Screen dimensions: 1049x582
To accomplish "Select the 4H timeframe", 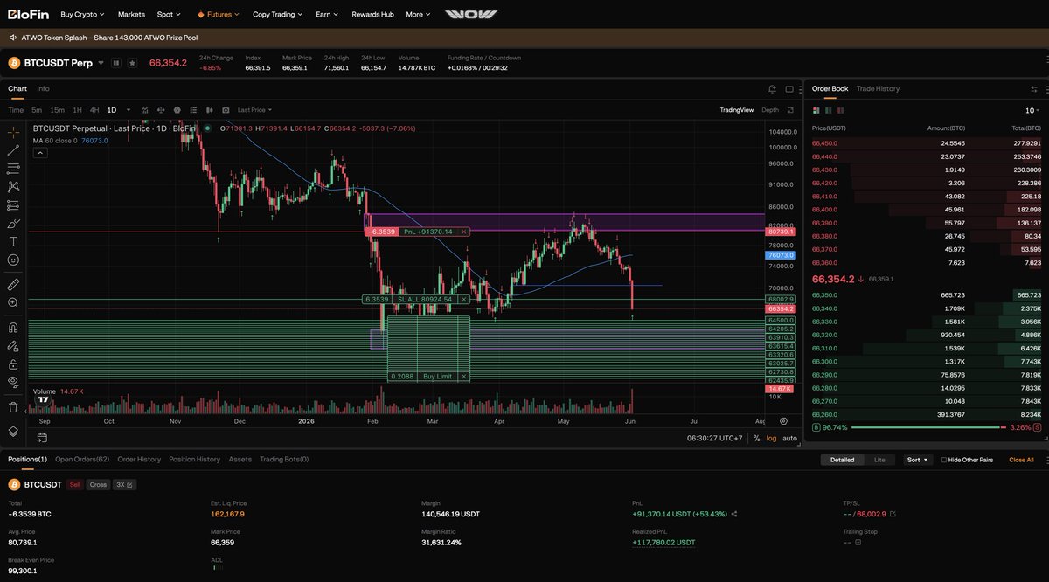I will click(x=94, y=110).
